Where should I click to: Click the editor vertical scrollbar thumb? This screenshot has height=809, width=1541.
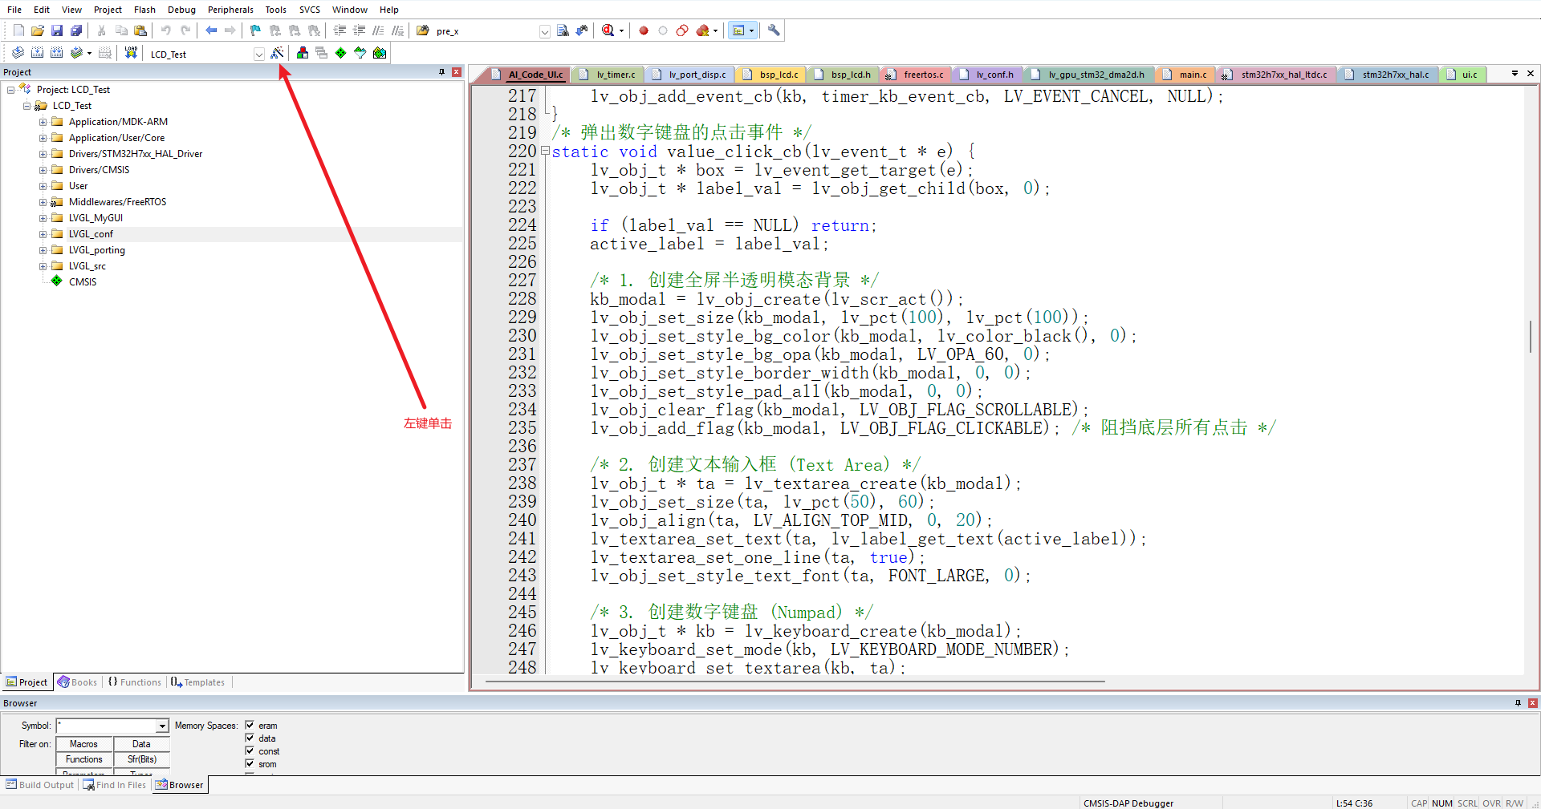(x=1531, y=337)
